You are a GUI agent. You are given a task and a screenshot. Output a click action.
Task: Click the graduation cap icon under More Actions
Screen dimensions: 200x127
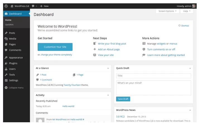tap(144, 55)
